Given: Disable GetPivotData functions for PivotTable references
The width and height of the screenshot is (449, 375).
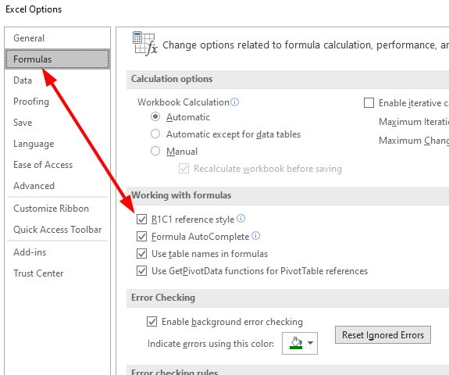Looking at the screenshot, I should 142,271.
